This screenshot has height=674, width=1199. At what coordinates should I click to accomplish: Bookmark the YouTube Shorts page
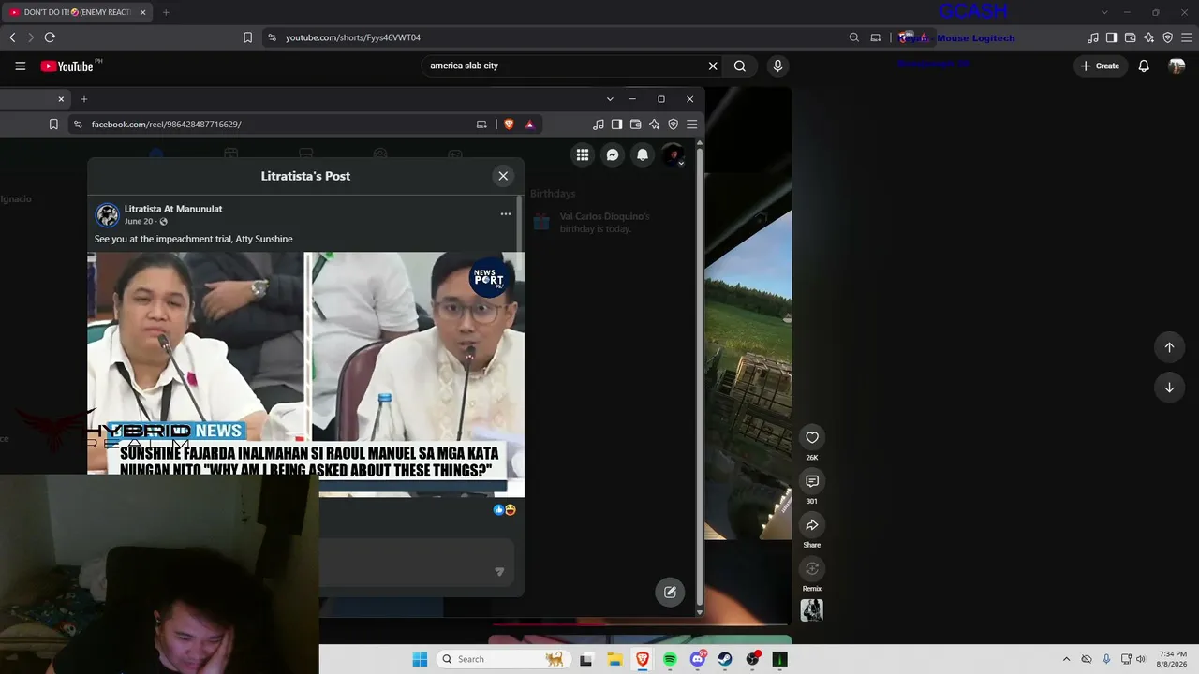(247, 37)
